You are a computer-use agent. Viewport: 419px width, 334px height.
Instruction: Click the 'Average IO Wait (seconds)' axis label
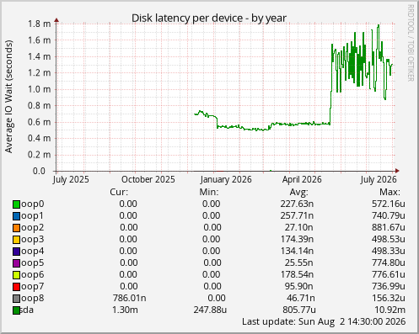coord(8,97)
